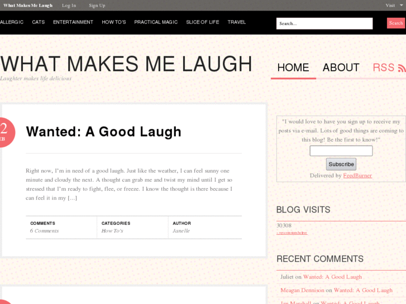
Task: Open the Travel category
Action: [x=237, y=22]
